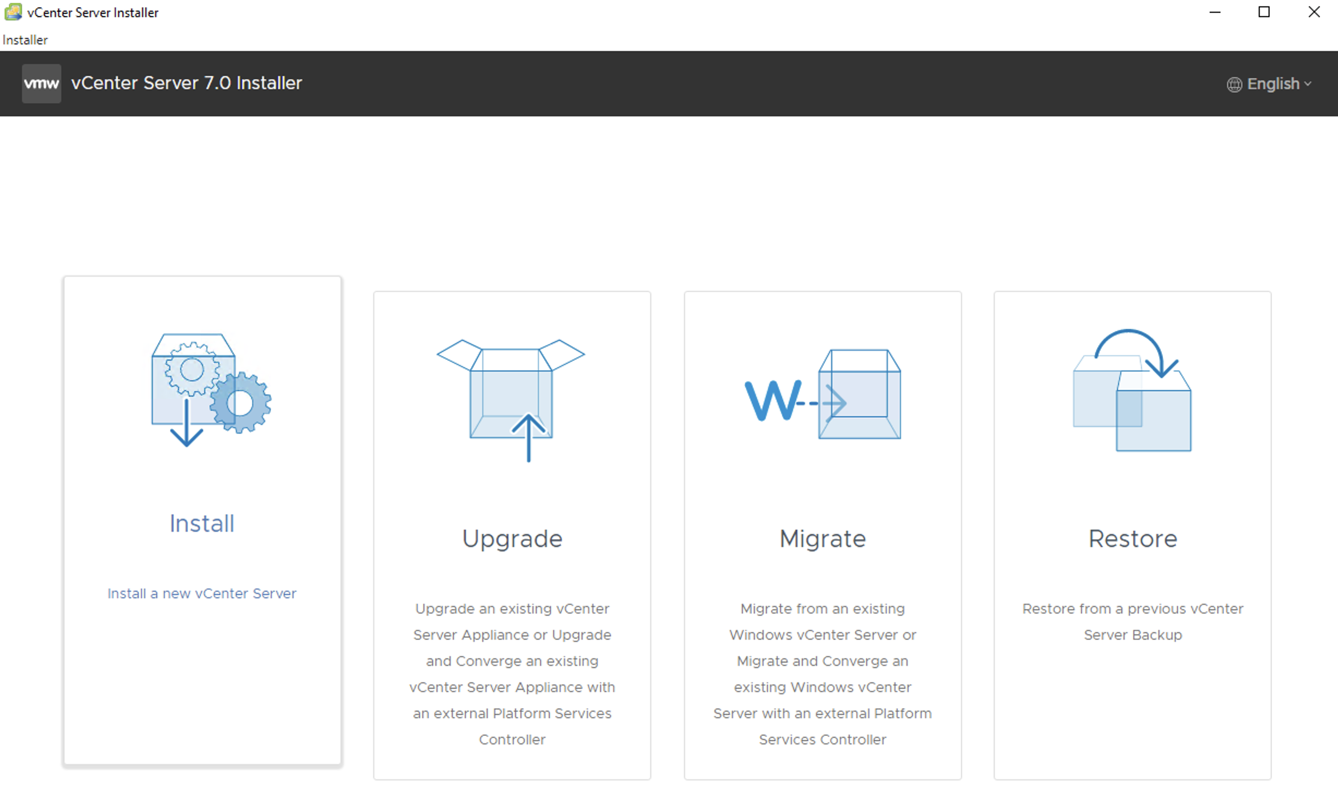Select the Upgrade heading
This screenshot has height=786, width=1338.
coord(512,539)
